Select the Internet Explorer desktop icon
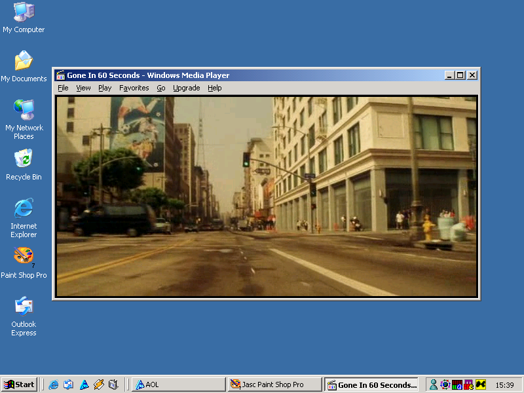This screenshot has width=524, height=393. 24,208
